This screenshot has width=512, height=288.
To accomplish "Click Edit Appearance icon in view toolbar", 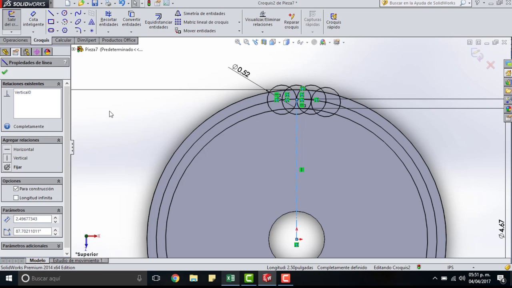I will (x=323, y=42).
